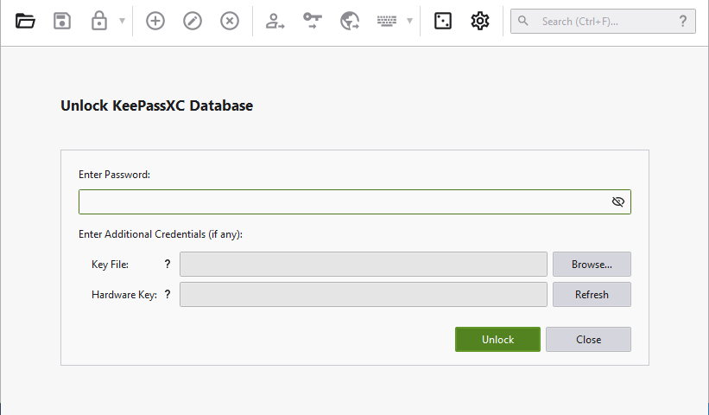The image size is (709, 415).
Task: Copy password with the key arrow icon
Action: (x=313, y=21)
